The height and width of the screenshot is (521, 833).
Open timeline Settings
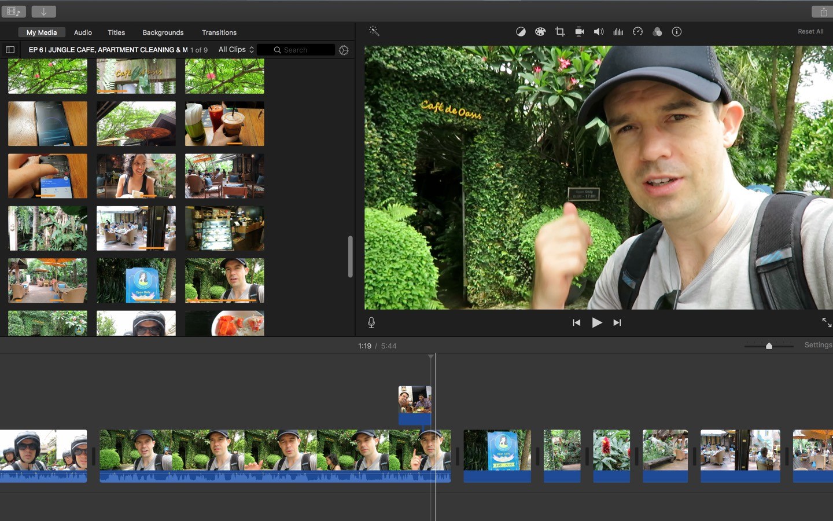click(x=818, y=345)
